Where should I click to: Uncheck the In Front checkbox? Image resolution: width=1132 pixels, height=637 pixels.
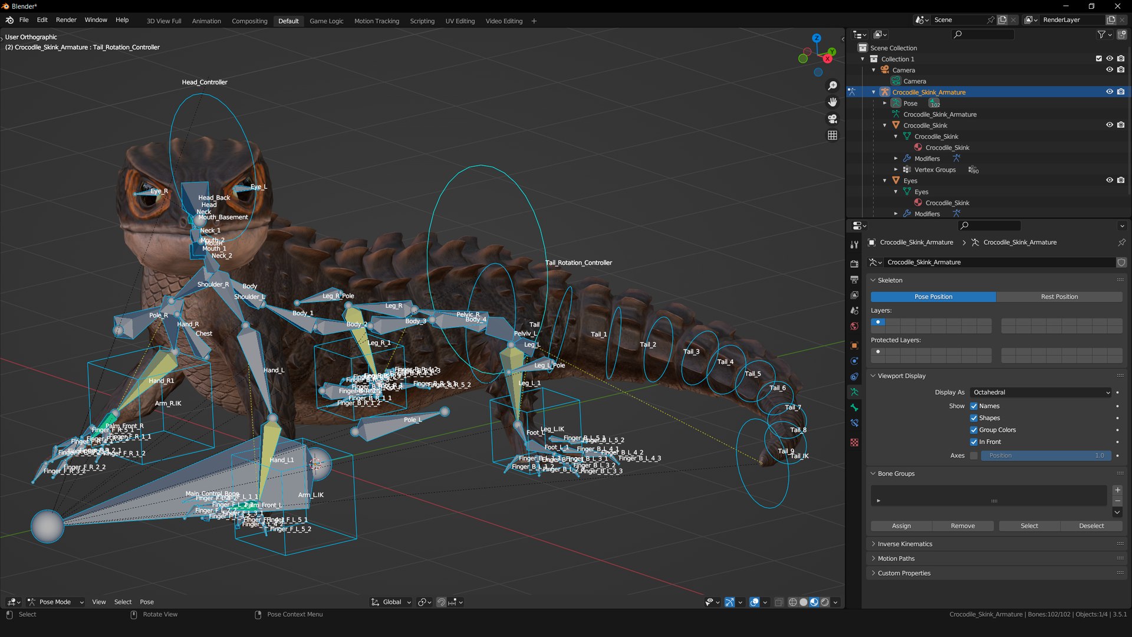(x=973, y=442)
